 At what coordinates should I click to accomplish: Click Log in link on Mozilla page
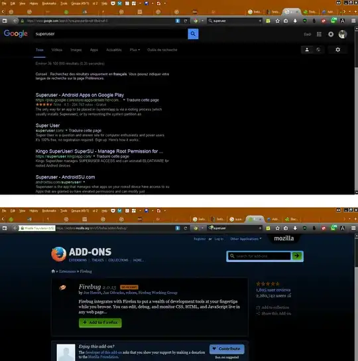click(x=219, y=239)
